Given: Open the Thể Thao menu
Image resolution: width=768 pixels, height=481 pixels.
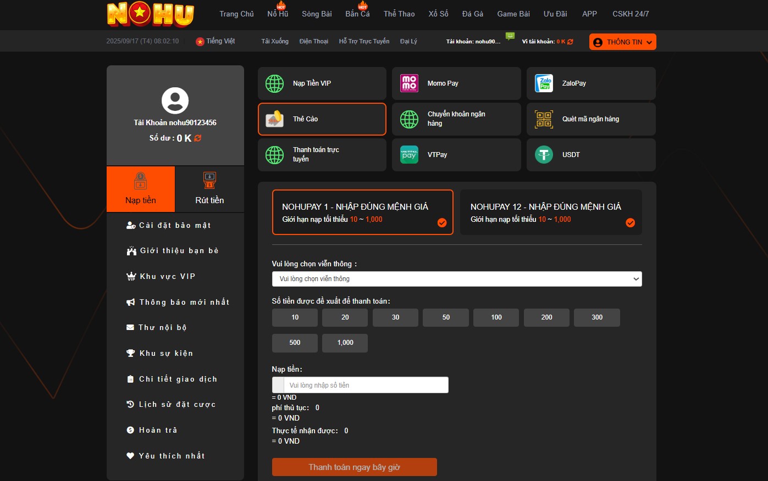Looking at the screenshot, I should click(x=399, y=14).
